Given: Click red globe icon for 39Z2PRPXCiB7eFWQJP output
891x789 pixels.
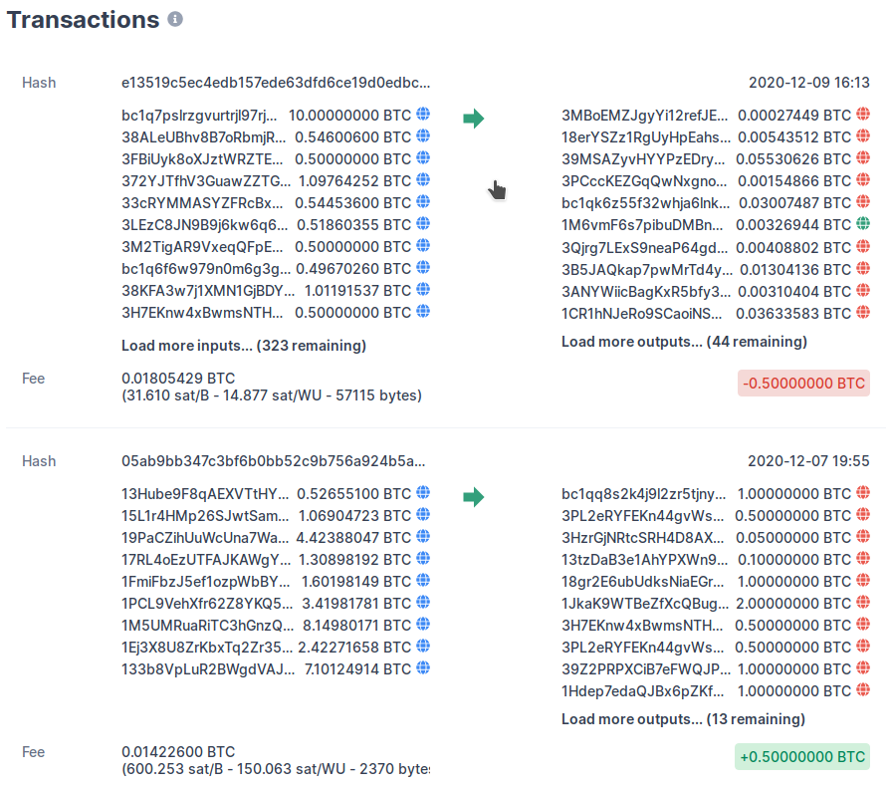Looking at the screenshot, I should (863, 667).
